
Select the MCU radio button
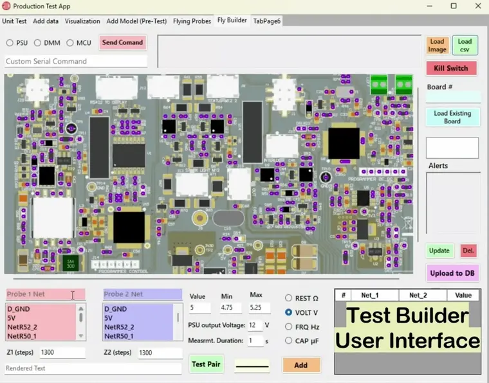(70, 42)
